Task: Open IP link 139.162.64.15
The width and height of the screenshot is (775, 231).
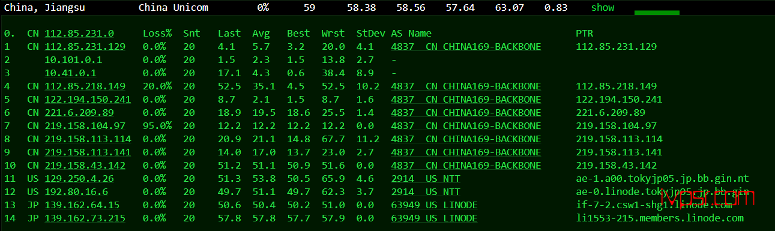Action: pos(82,205)
